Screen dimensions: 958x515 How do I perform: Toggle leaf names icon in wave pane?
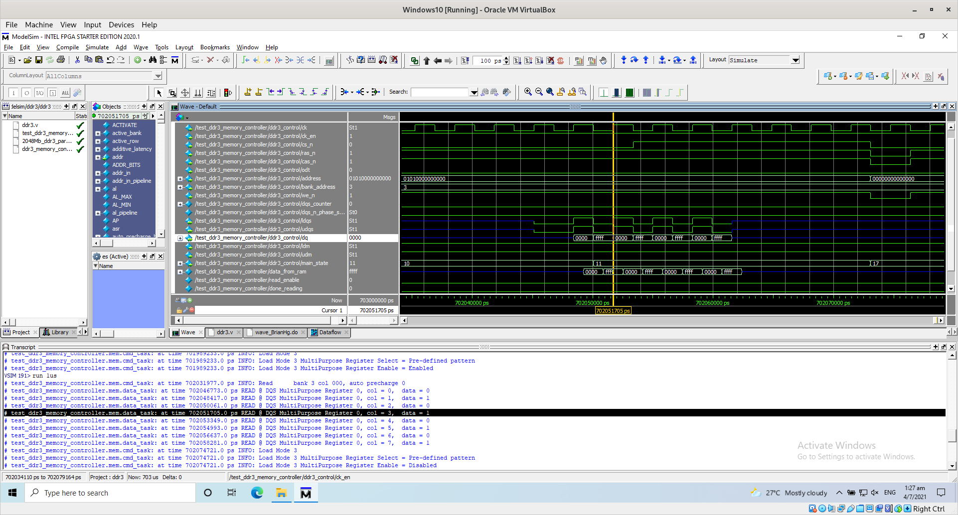click(177, 300)
